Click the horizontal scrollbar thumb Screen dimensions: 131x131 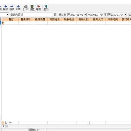click(x=7, y=126)
